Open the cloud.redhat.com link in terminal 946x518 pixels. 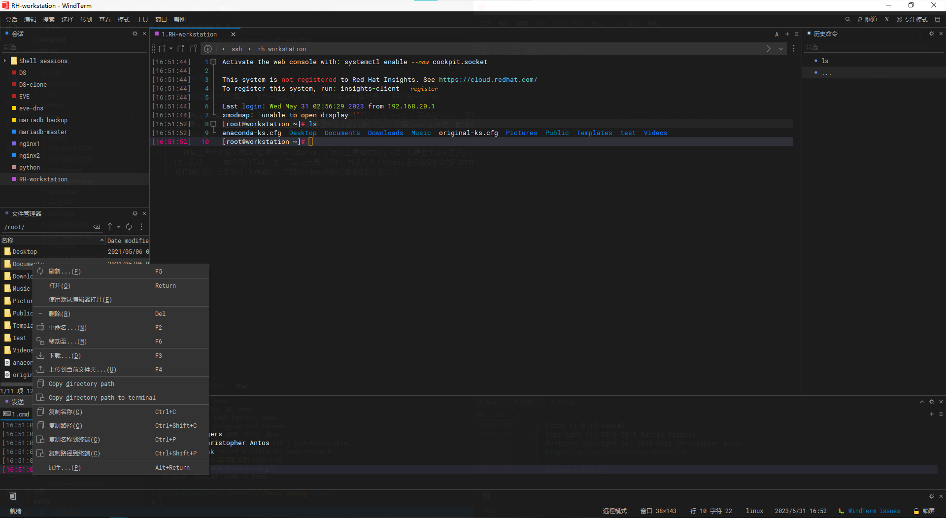[488, 79]
